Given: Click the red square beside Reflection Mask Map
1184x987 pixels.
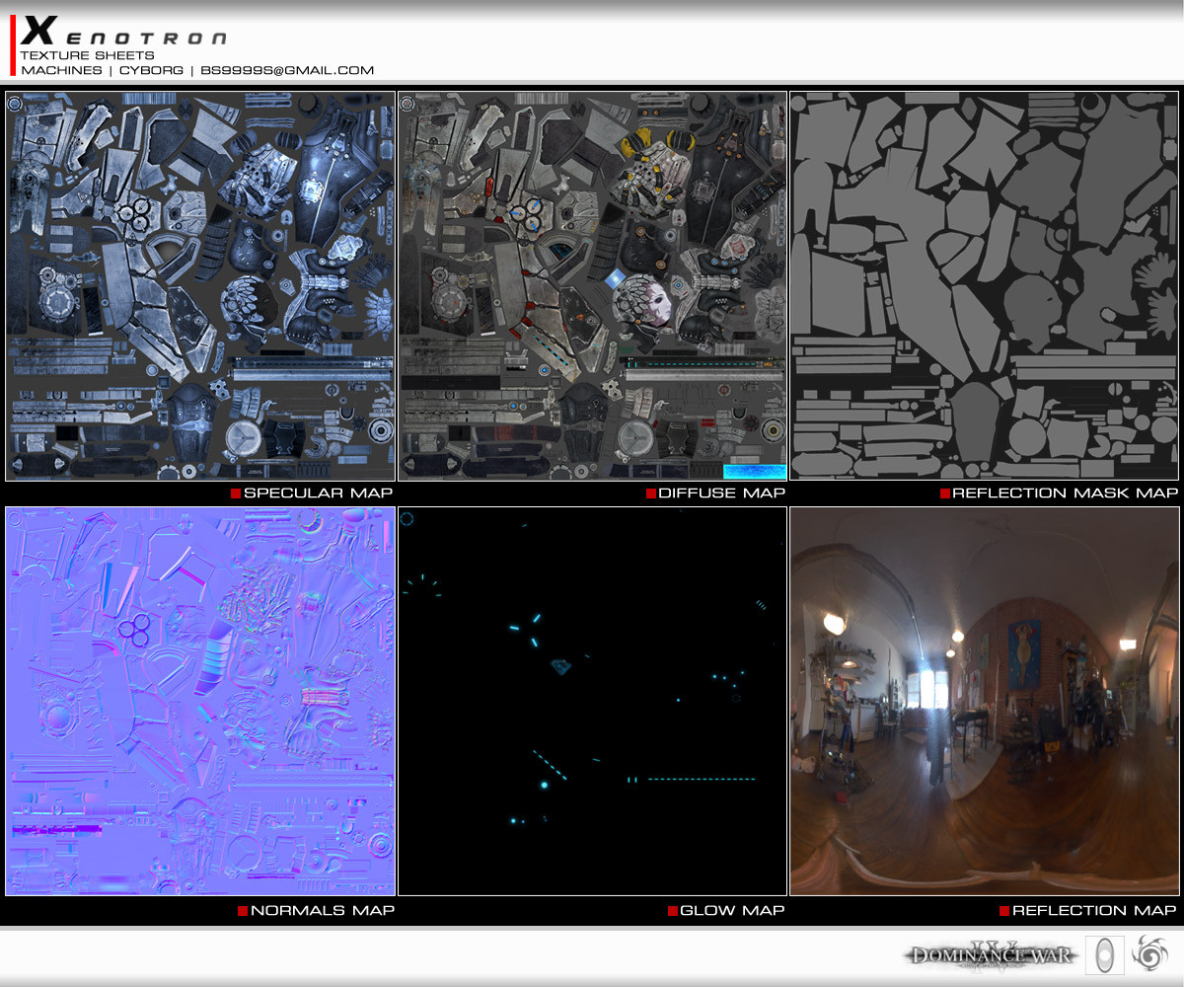Looking at the screenshot, I should (x=945, y=493).
